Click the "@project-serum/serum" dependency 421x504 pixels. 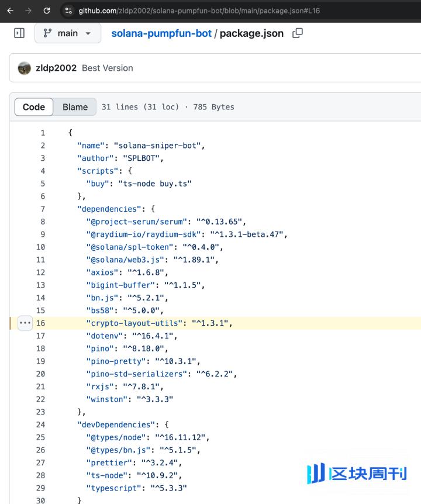137,222
